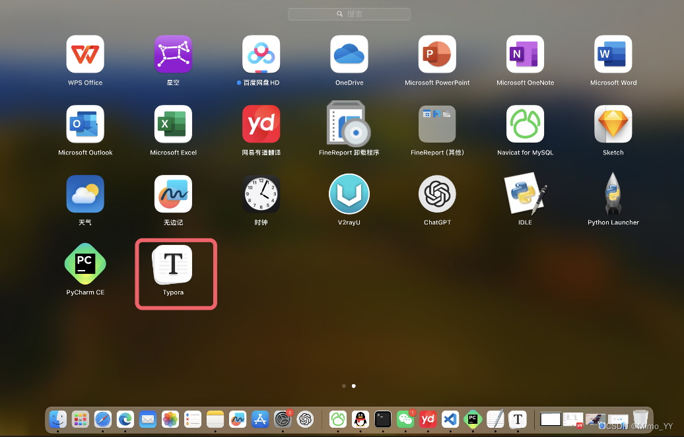The image size is (684, 437).
Task: Launch Microsoft OneNote
Action: tap(526, 54)
